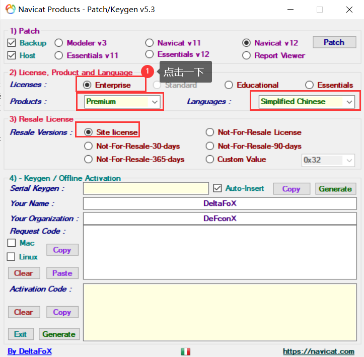Select Not-For-Resale-30-days option
This screenshot has height=357, width=364.
[x=88, y=146]
